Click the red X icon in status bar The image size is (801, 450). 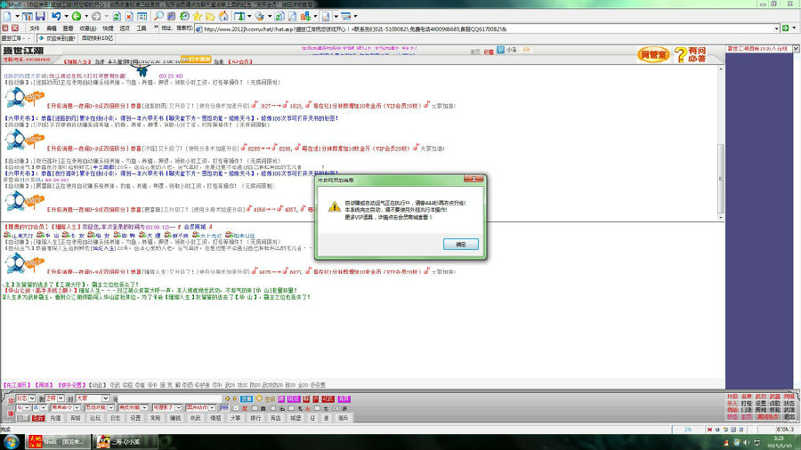(709, 430)
